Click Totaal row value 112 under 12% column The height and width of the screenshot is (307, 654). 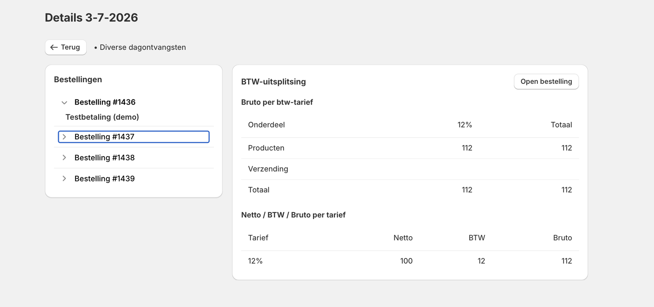(x=467, y=190)
